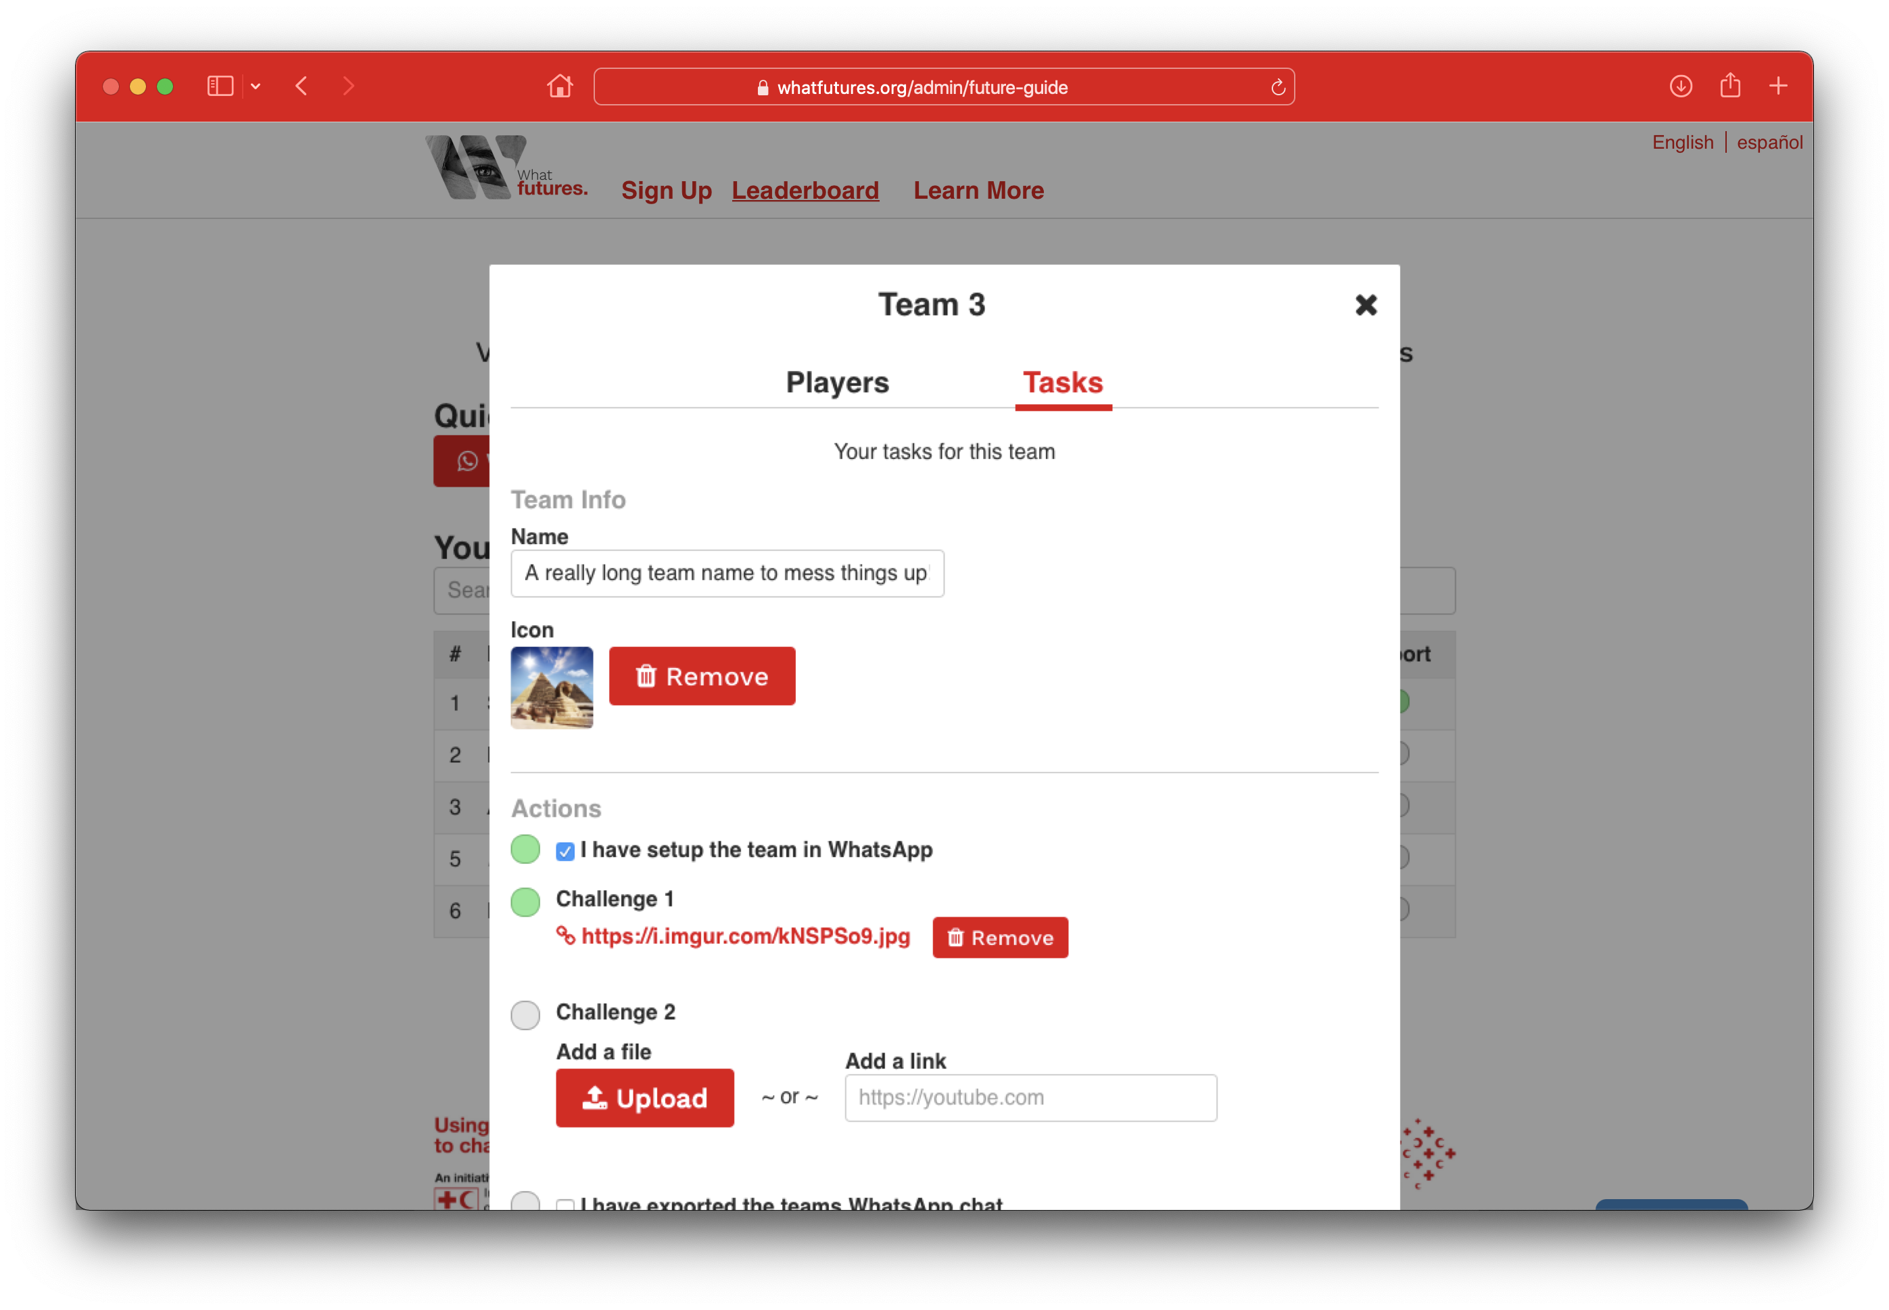Go to the Sign Up page

[667, 191]
